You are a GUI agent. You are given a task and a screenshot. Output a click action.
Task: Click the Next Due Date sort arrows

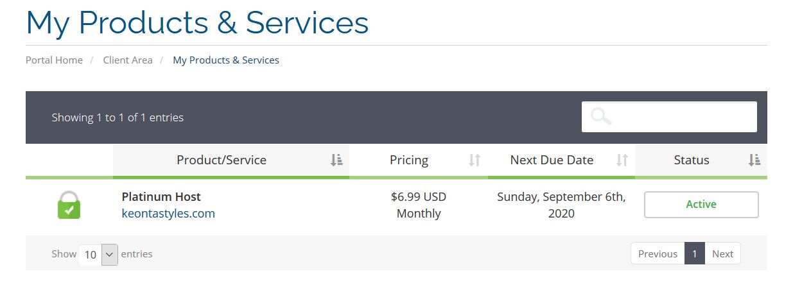(622, 160)
